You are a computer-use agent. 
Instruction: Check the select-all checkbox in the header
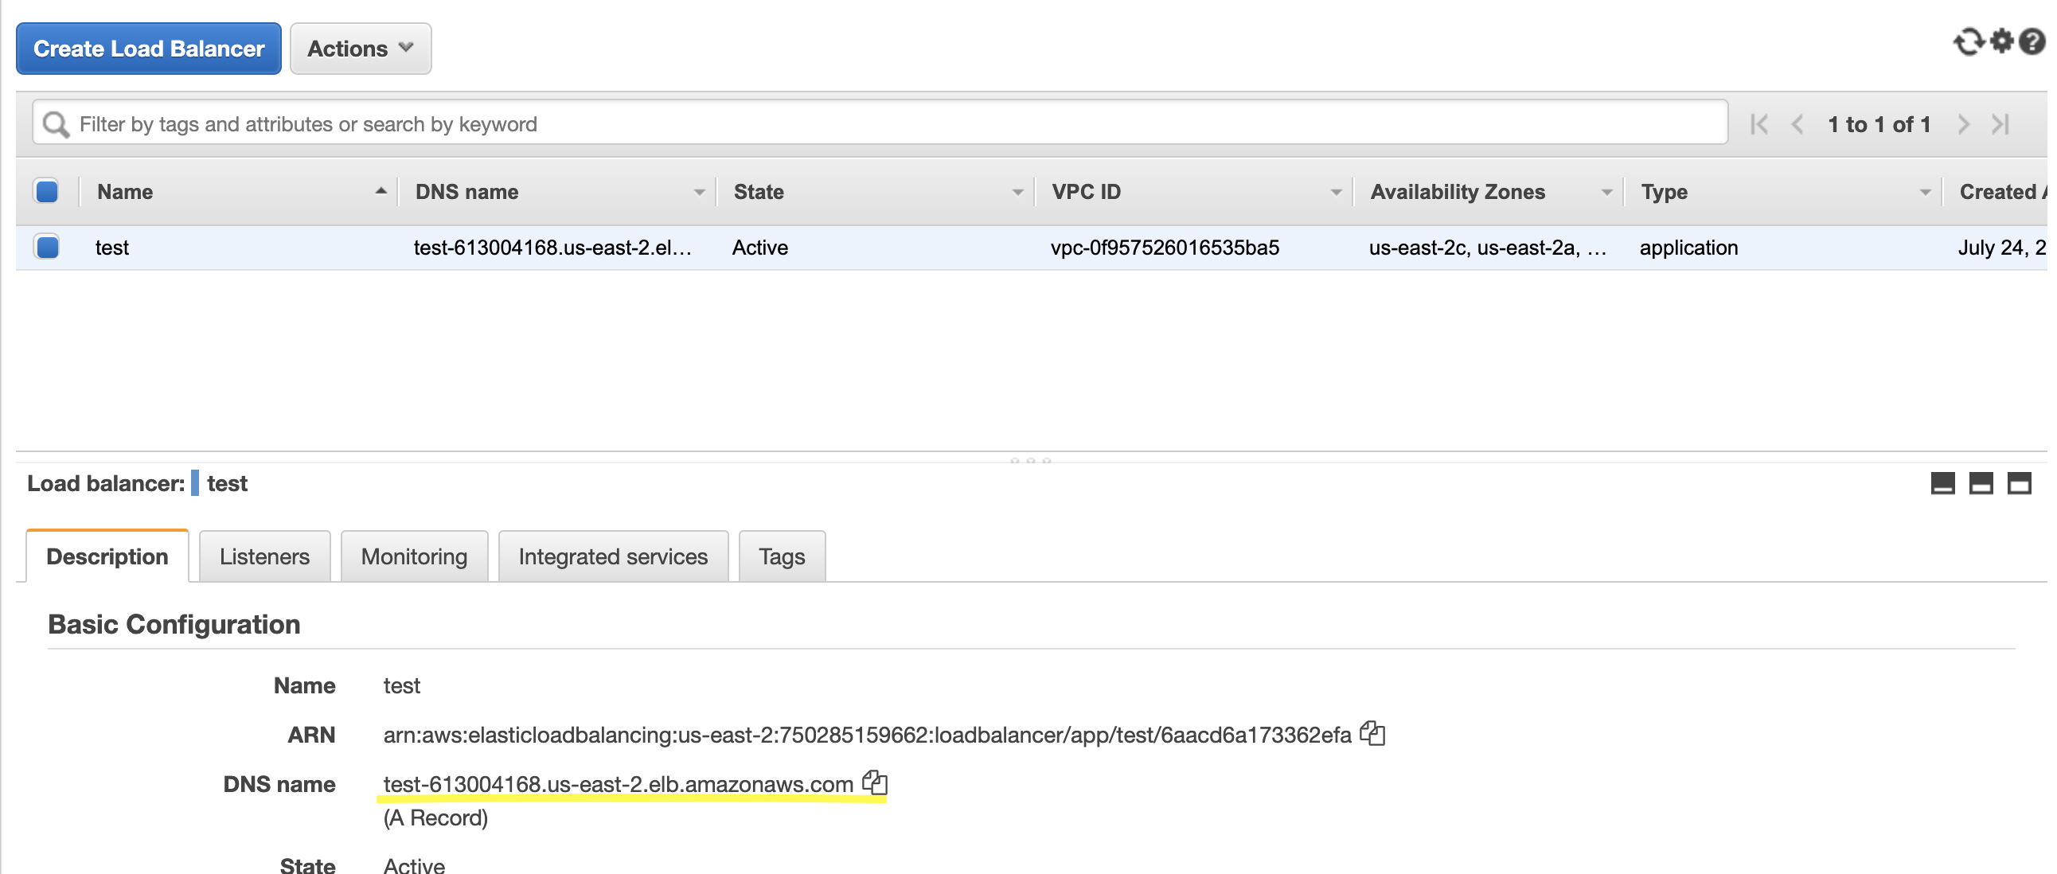[46, 191]
